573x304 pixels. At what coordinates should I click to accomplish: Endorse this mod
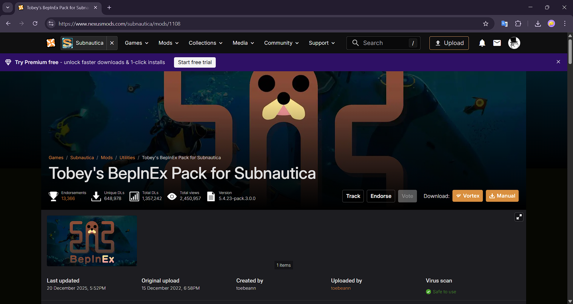click(x=381, y=196)
